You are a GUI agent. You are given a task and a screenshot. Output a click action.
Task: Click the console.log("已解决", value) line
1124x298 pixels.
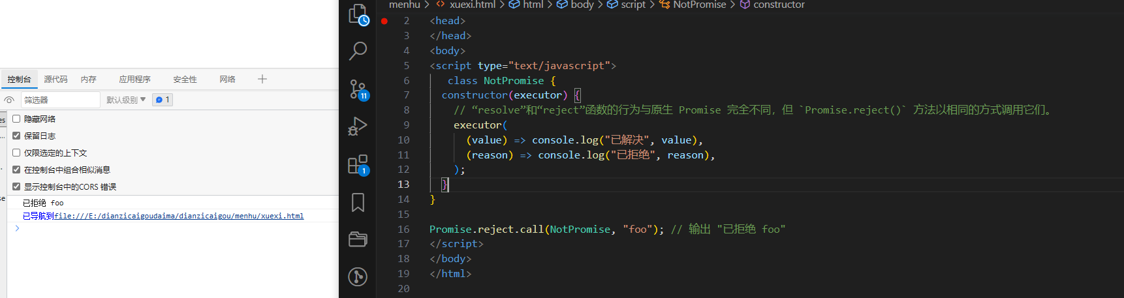click(584, 140)
